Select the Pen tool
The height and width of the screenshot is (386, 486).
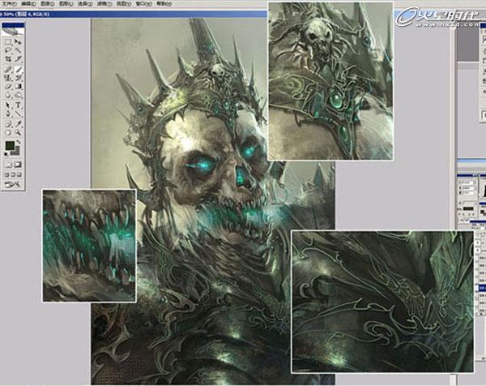coord(8,114)
